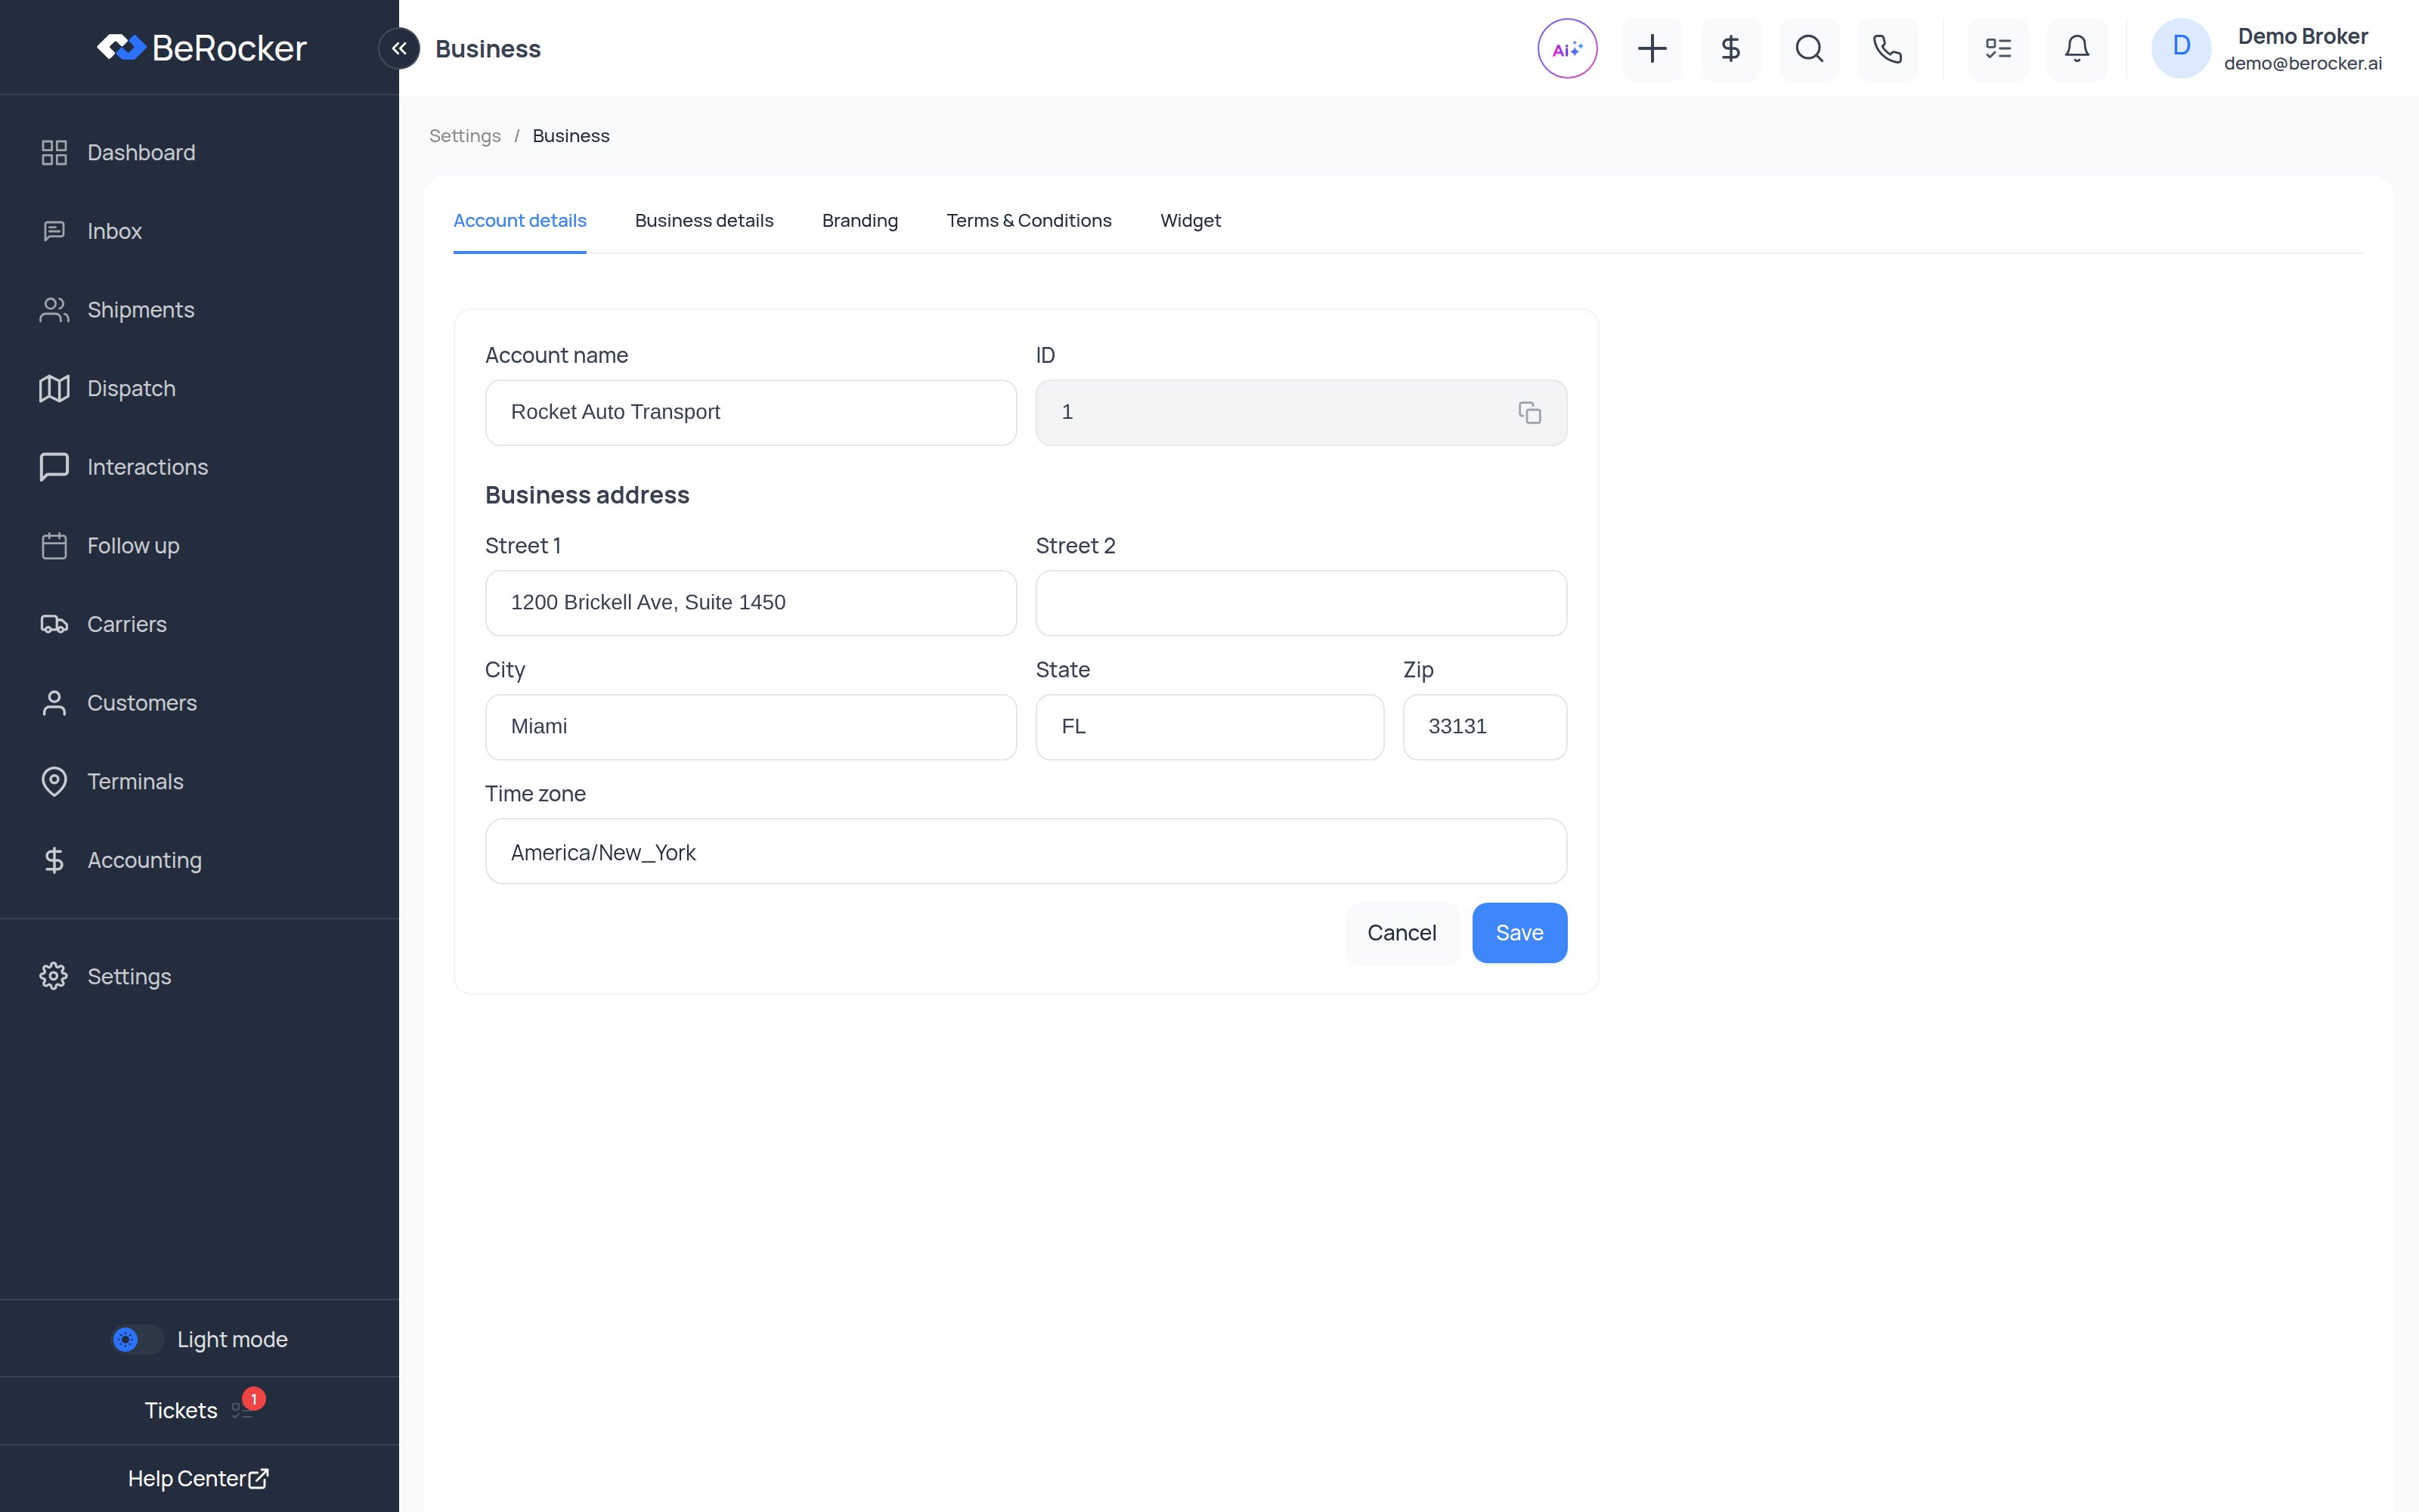Viewport: 2419px width, 1512px height.
Task: Click the Shipments people icon
Action: click(x=54, y=310)
